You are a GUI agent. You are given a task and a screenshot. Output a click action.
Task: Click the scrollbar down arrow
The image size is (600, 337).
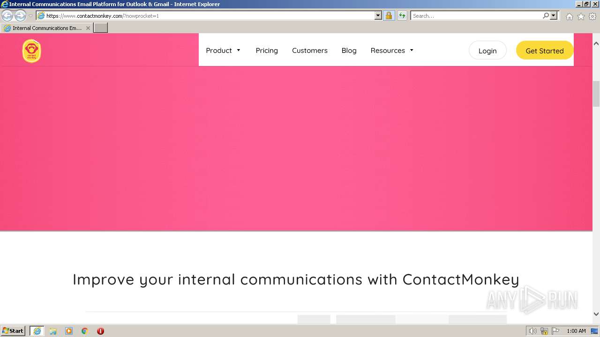tap(596, 314)
